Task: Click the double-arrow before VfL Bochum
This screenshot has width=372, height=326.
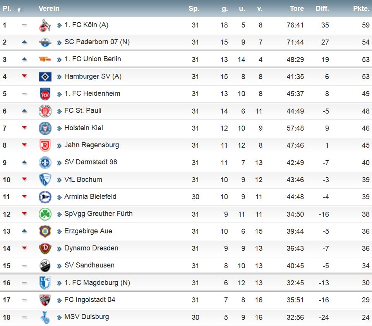Action: (59, 180)
